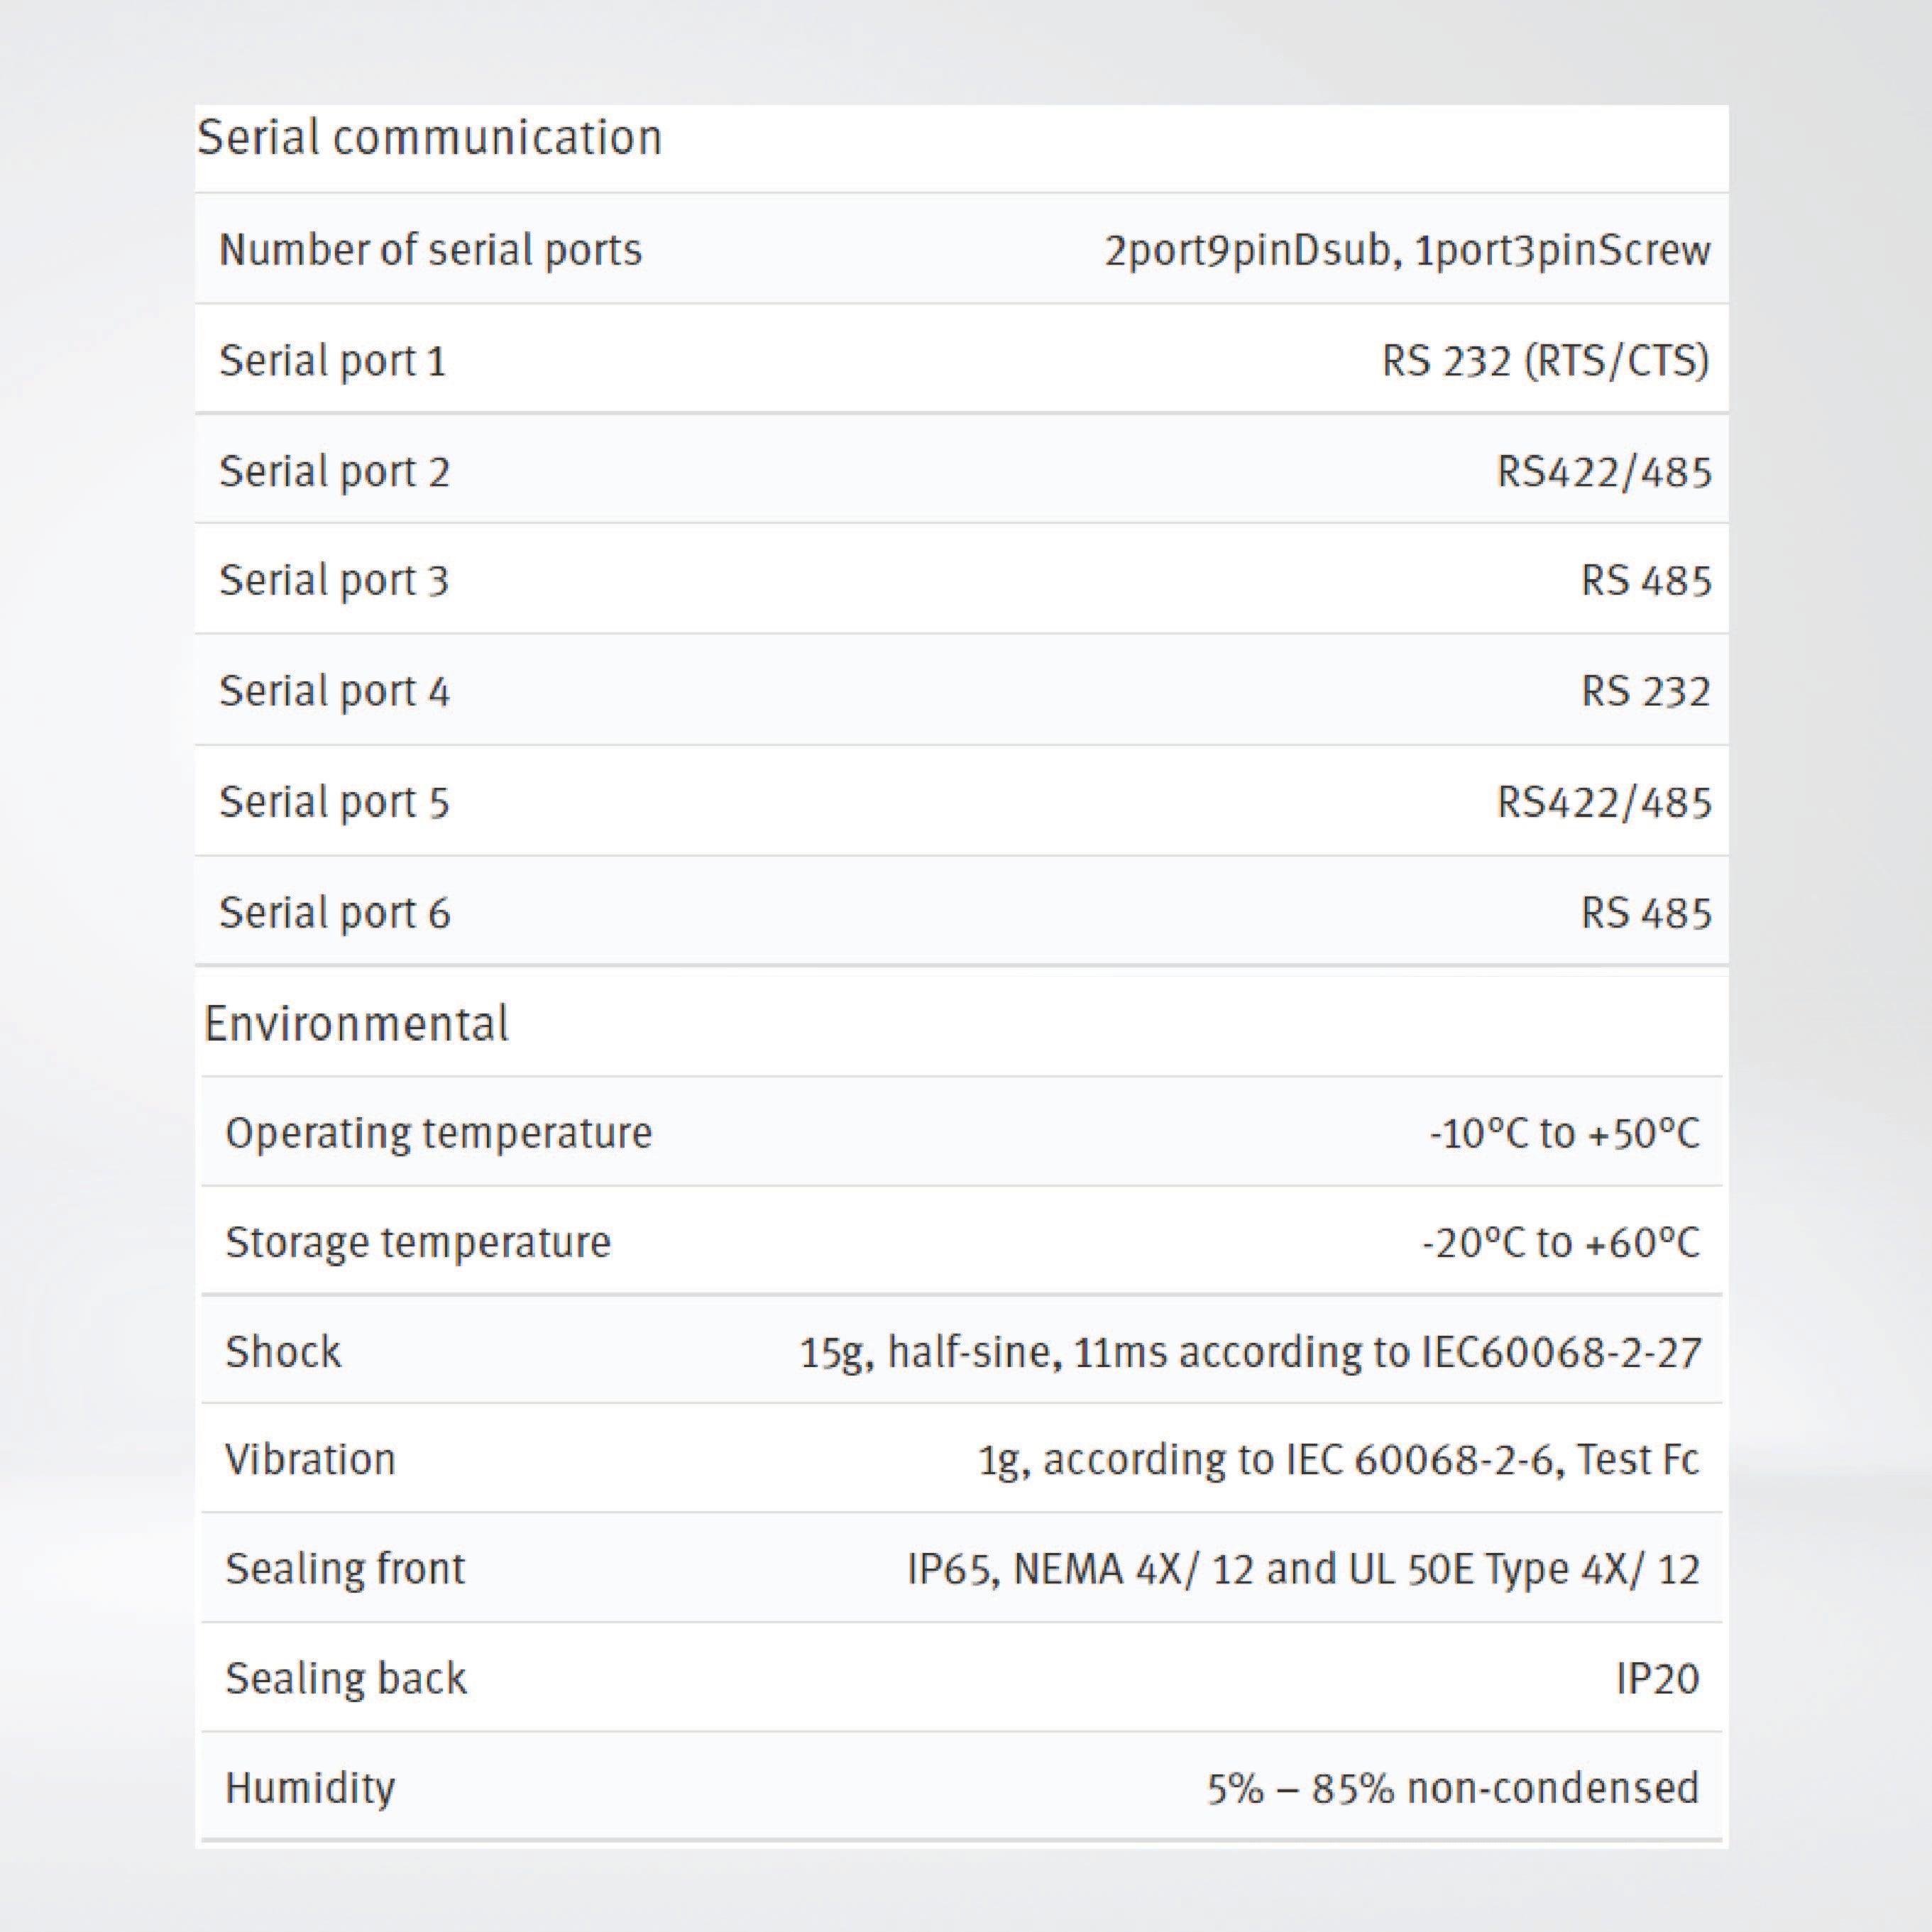Click the 2port9pinDsub, 1port3pinScrew value
The width and height of the screenshot is (1932, 1932).
point(1407,250)
